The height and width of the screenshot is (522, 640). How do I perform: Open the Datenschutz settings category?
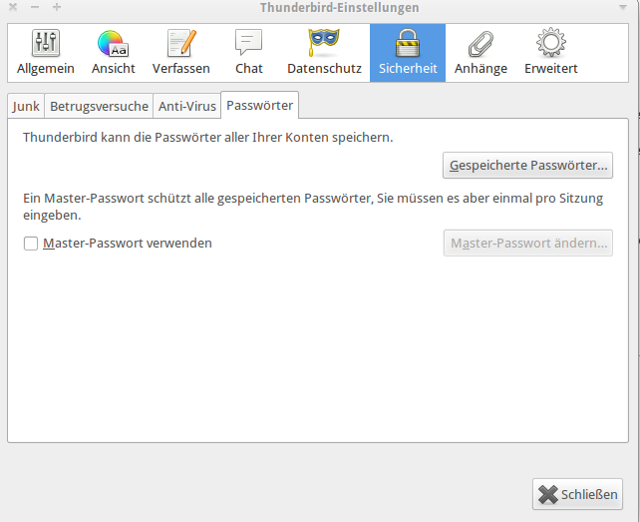pyautogui.click(x=324, y=53)
